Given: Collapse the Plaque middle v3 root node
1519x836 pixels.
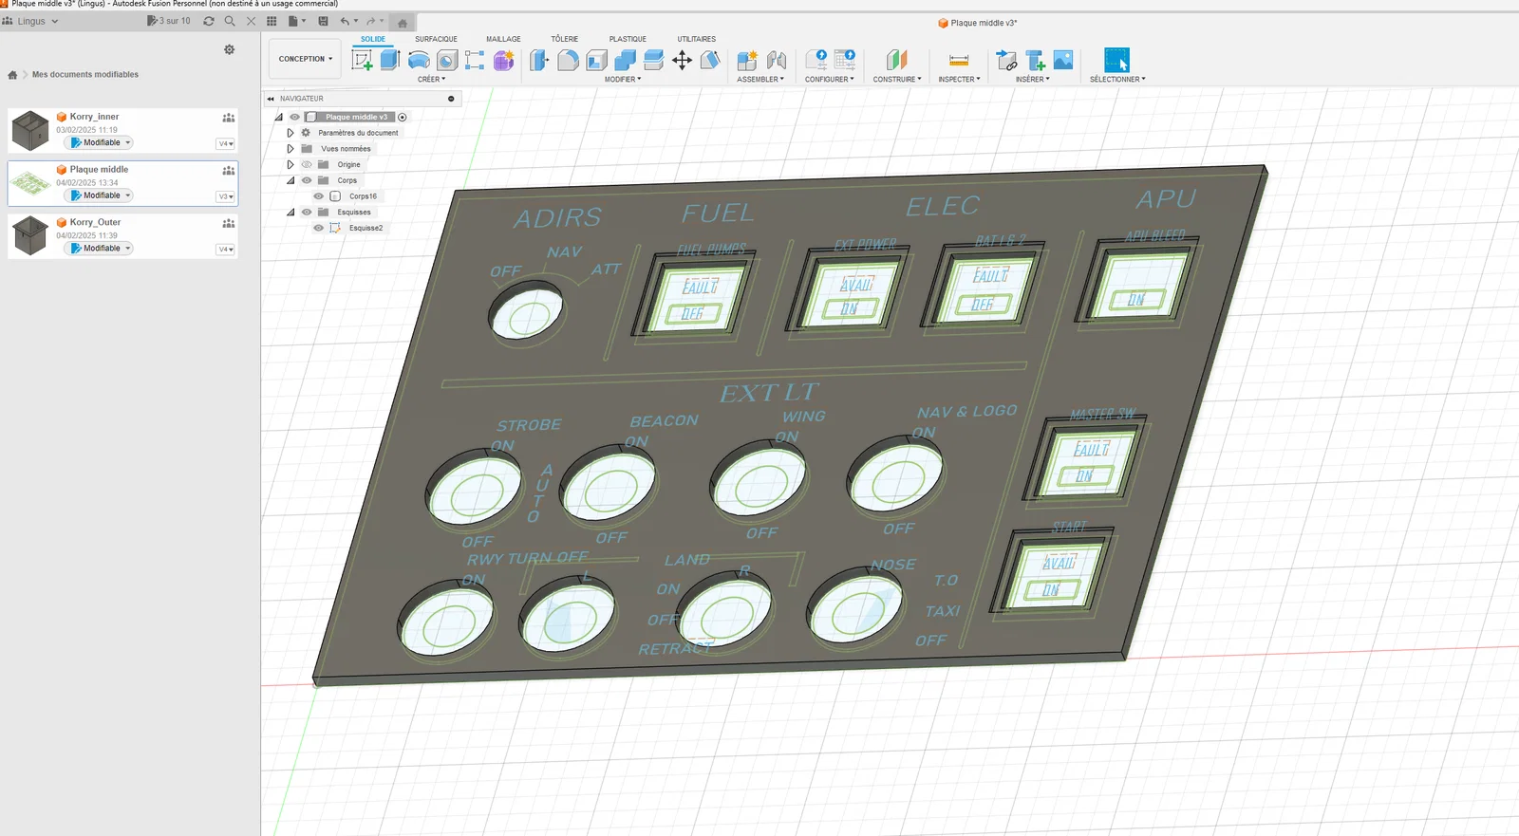Looking at the screenshot, I should [x=279, y=118].
